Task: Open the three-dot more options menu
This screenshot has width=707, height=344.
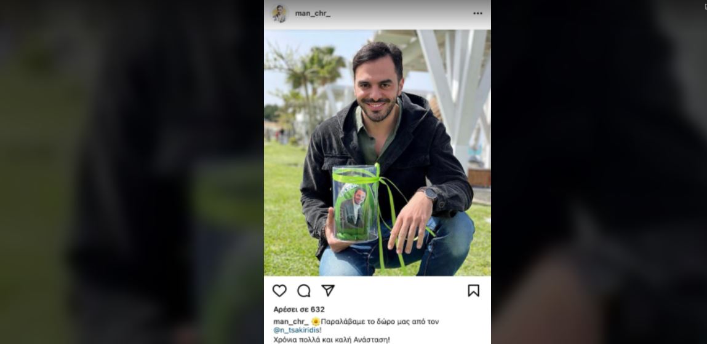Action: tap(477, 14)
